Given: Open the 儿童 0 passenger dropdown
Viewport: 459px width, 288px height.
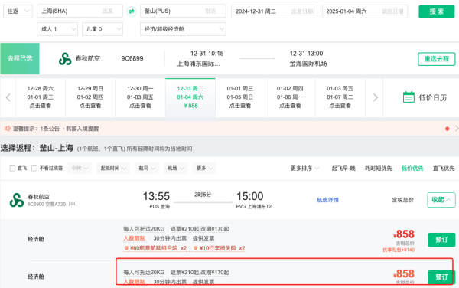Looking at the screenshot, I should coord(103,29).
